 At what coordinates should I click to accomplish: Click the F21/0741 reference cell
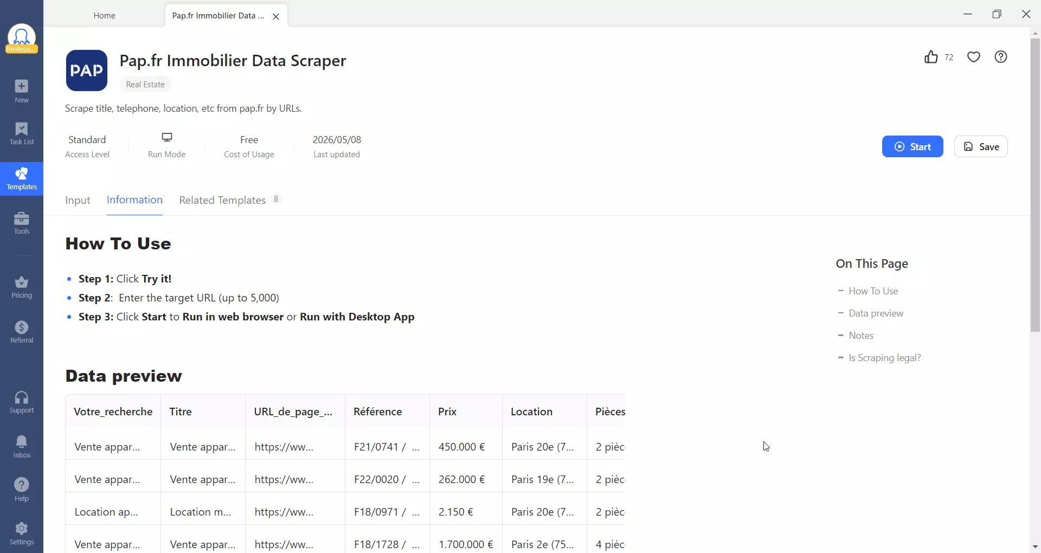point(387,447)
